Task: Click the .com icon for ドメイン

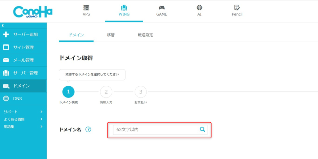Action: coord(6,86)
